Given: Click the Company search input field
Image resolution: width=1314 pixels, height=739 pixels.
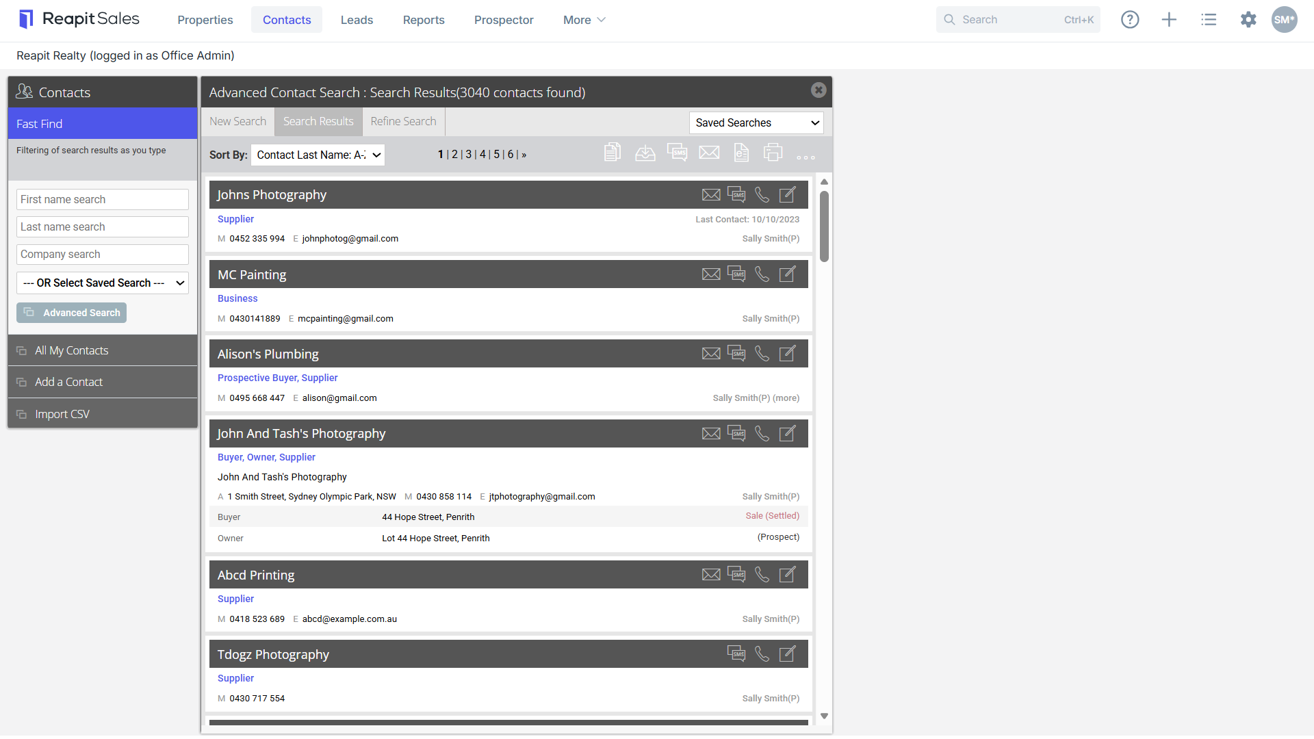Looking at the screenshot, I should tap(103, 255).
